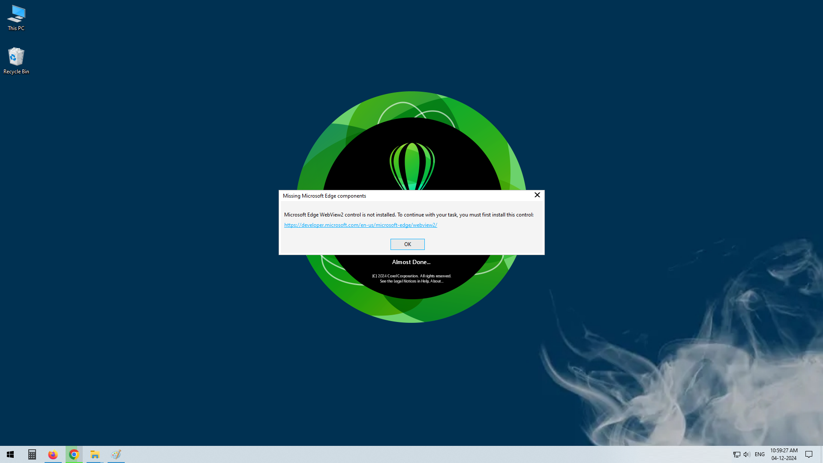Open the Windows Start menu

click(x=10, y=454)
